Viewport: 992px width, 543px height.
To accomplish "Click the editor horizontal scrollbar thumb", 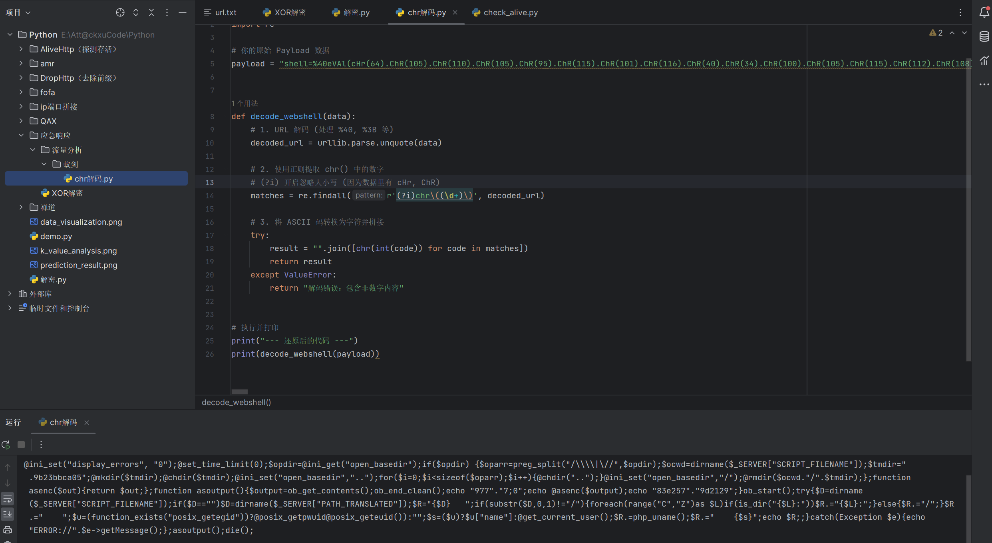I will pos(240,392).
